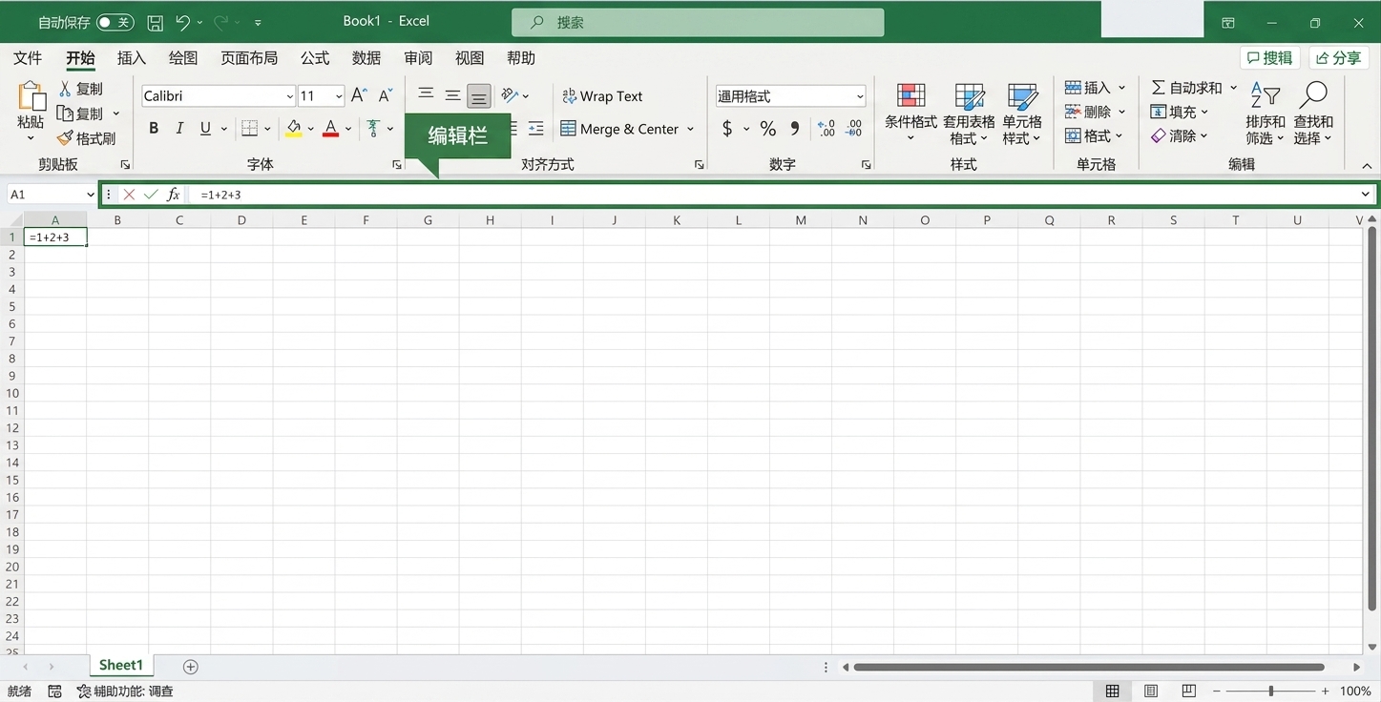Switch to Normal view in the status bar
Viewport: 1381px width, 702px height.
point(1113,692)
